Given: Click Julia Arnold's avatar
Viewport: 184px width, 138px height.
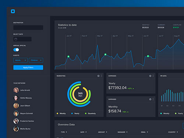Looking at the screenshot, I should point(16,90).
